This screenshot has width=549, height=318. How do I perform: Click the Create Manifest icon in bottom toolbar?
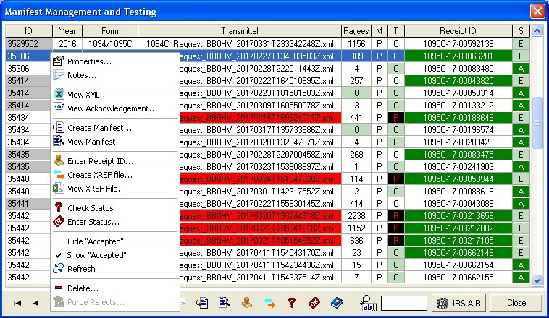pos(203,303)
